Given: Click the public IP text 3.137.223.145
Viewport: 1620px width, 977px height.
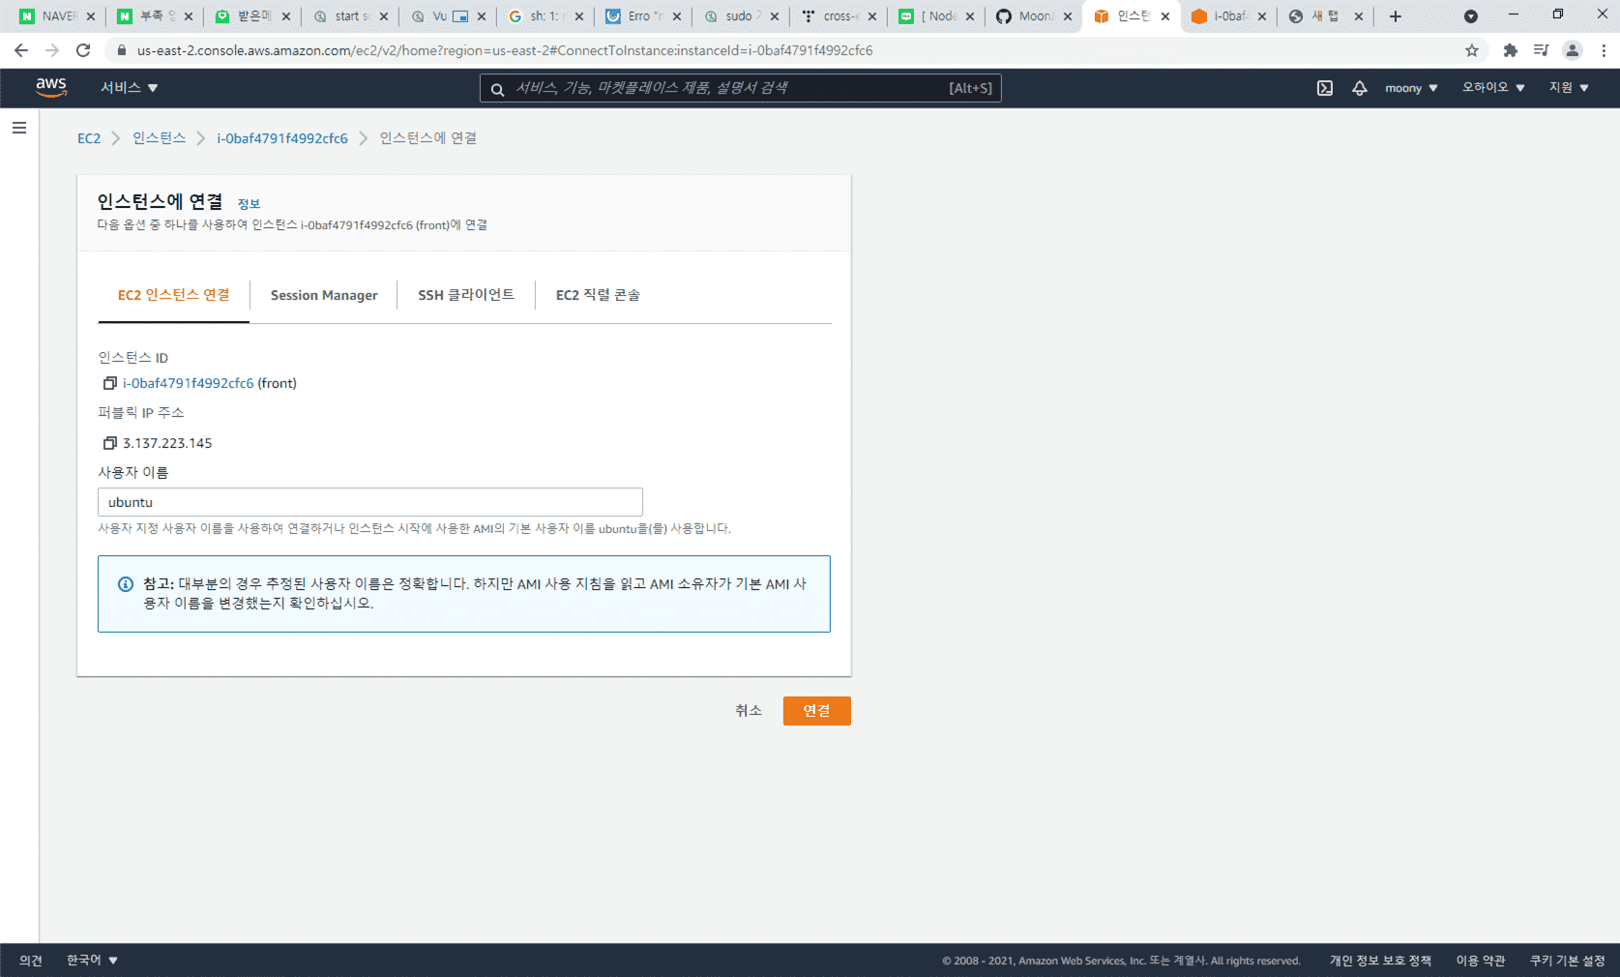Looking at the screenshot, I should coord(167,443).
